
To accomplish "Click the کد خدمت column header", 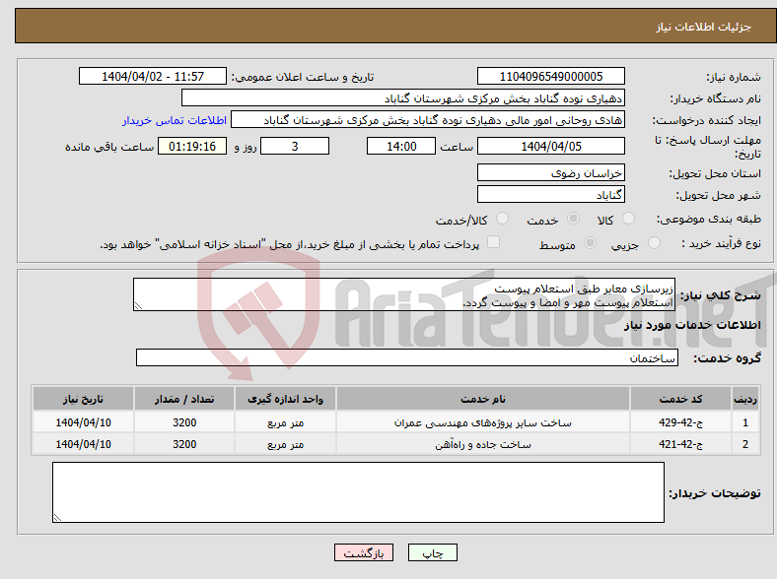I will coord(681,399).
